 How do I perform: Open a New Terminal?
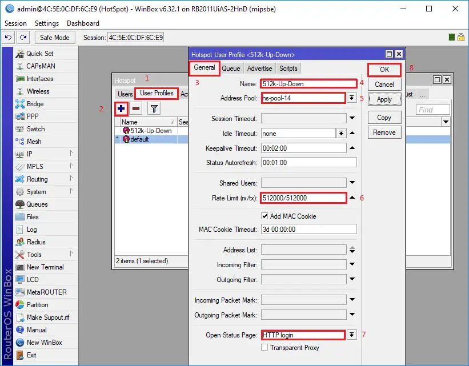(46, 267)
